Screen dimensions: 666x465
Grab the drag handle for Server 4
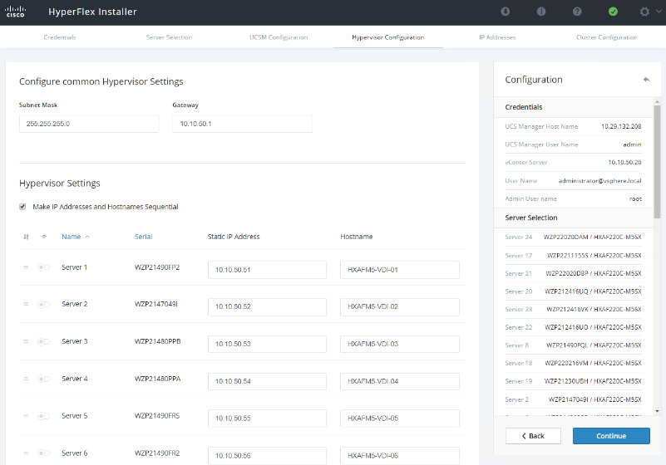(x=26, y=379)
